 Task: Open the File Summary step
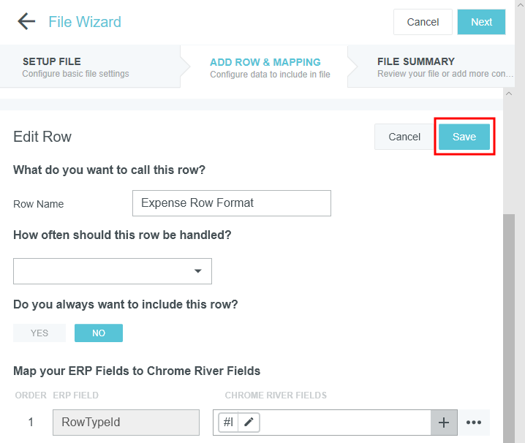click(435, 67)
